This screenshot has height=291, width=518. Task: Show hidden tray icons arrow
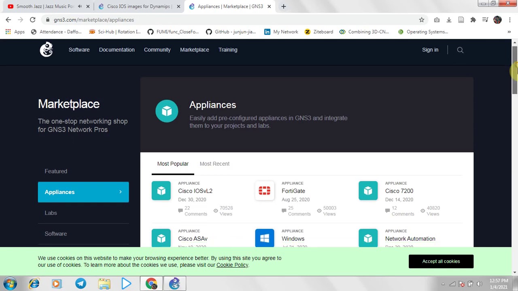[443, 284]
